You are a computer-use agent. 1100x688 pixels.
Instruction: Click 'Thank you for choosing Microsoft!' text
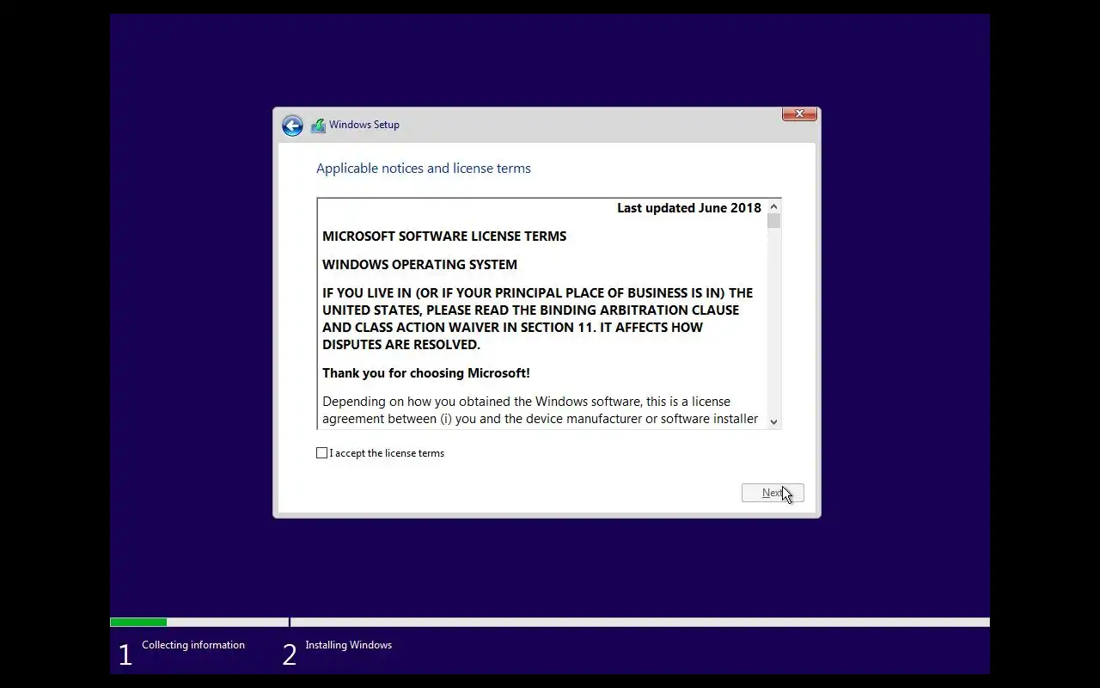tap(426, 373)
